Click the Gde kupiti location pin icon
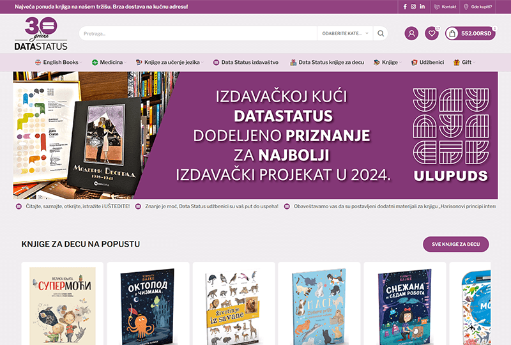This screenshot has width=511, height=345. tap(466, 7)
